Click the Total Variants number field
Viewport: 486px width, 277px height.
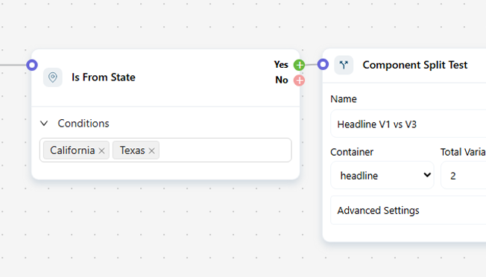464,175
